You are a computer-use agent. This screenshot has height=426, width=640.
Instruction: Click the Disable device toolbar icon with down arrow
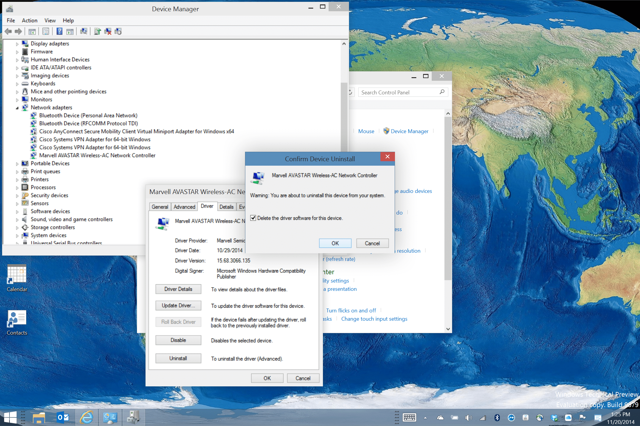coord(118,31)
